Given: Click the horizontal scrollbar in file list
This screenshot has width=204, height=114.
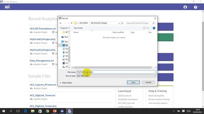Looking at the screenshot, I should (113, 67).
